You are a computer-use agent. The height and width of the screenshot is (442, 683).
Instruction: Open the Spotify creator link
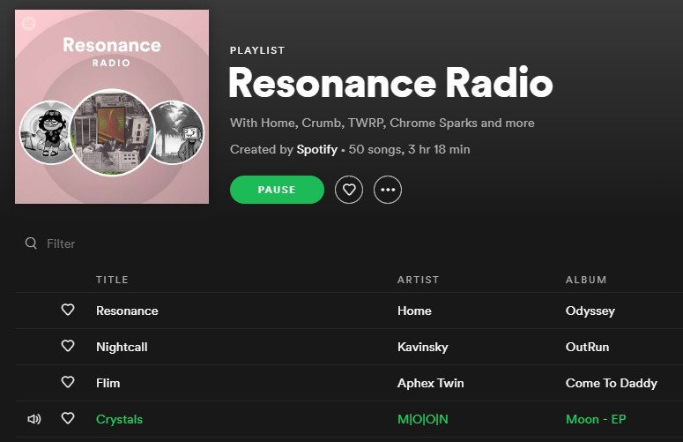click(x=316, y=149)
